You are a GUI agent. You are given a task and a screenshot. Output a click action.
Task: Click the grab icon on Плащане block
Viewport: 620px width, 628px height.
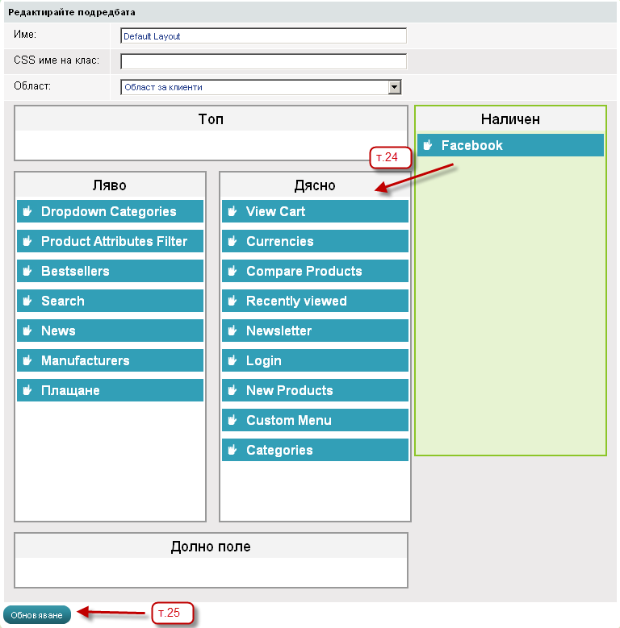pyautogui.click(x=27, y=390)
